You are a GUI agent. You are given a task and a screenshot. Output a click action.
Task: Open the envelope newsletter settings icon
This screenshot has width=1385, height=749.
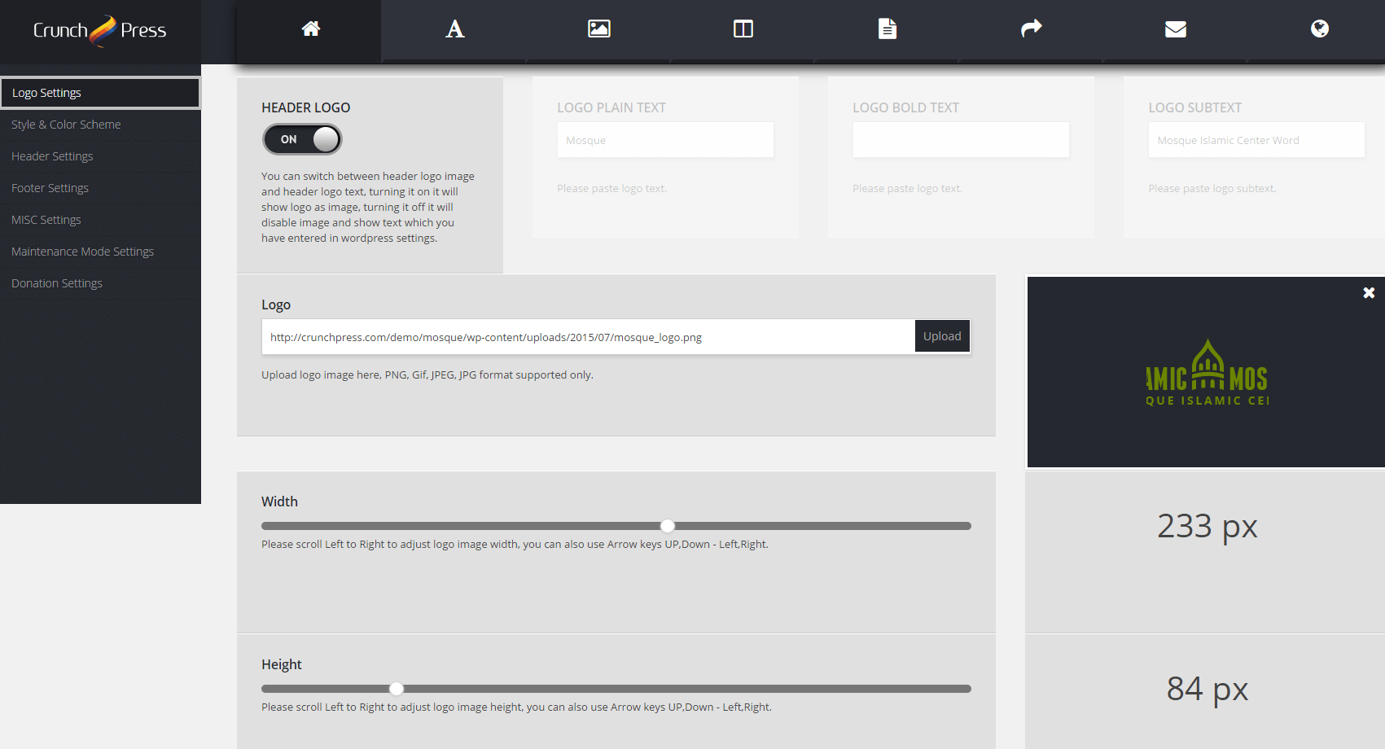tap(1175, 29)
